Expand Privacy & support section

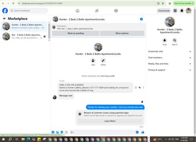click(170, 70)
